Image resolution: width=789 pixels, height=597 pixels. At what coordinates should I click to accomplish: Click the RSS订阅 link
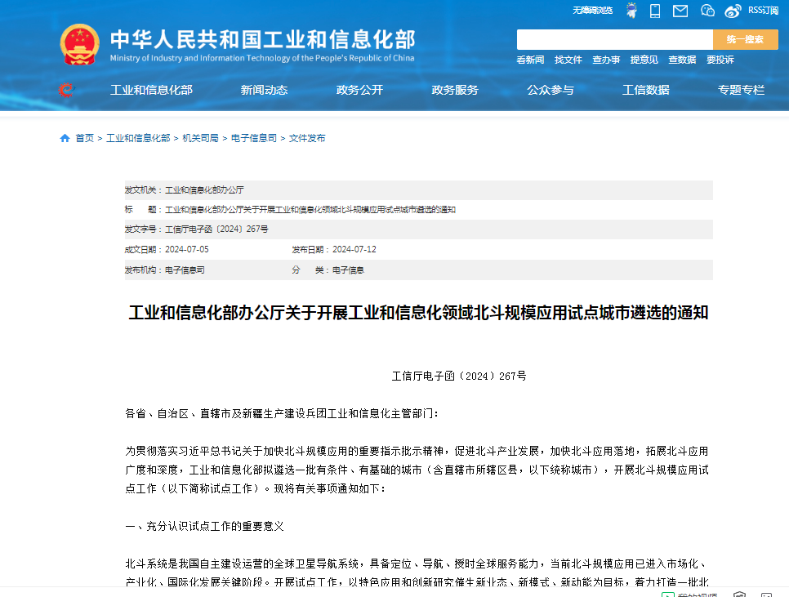pos(763,11)
